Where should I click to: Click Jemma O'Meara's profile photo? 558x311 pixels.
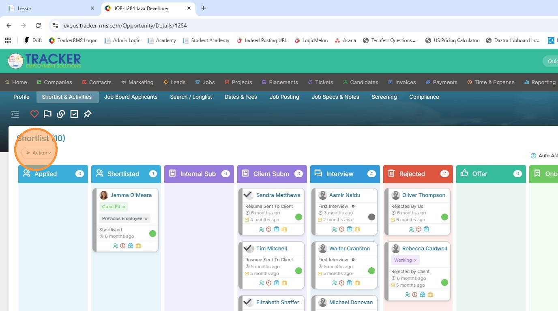[x=104, y=195]
